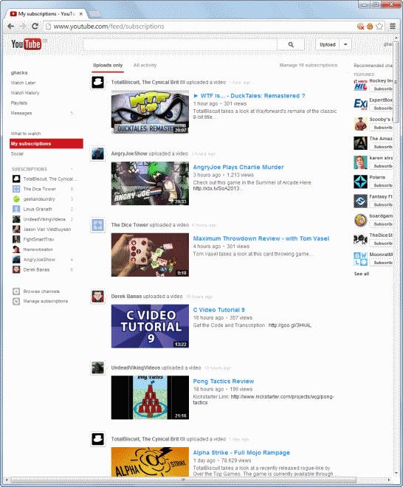Click karen channel icon in recommendations
Viewport: 403px width, 487px height.
tap(360, 162)
